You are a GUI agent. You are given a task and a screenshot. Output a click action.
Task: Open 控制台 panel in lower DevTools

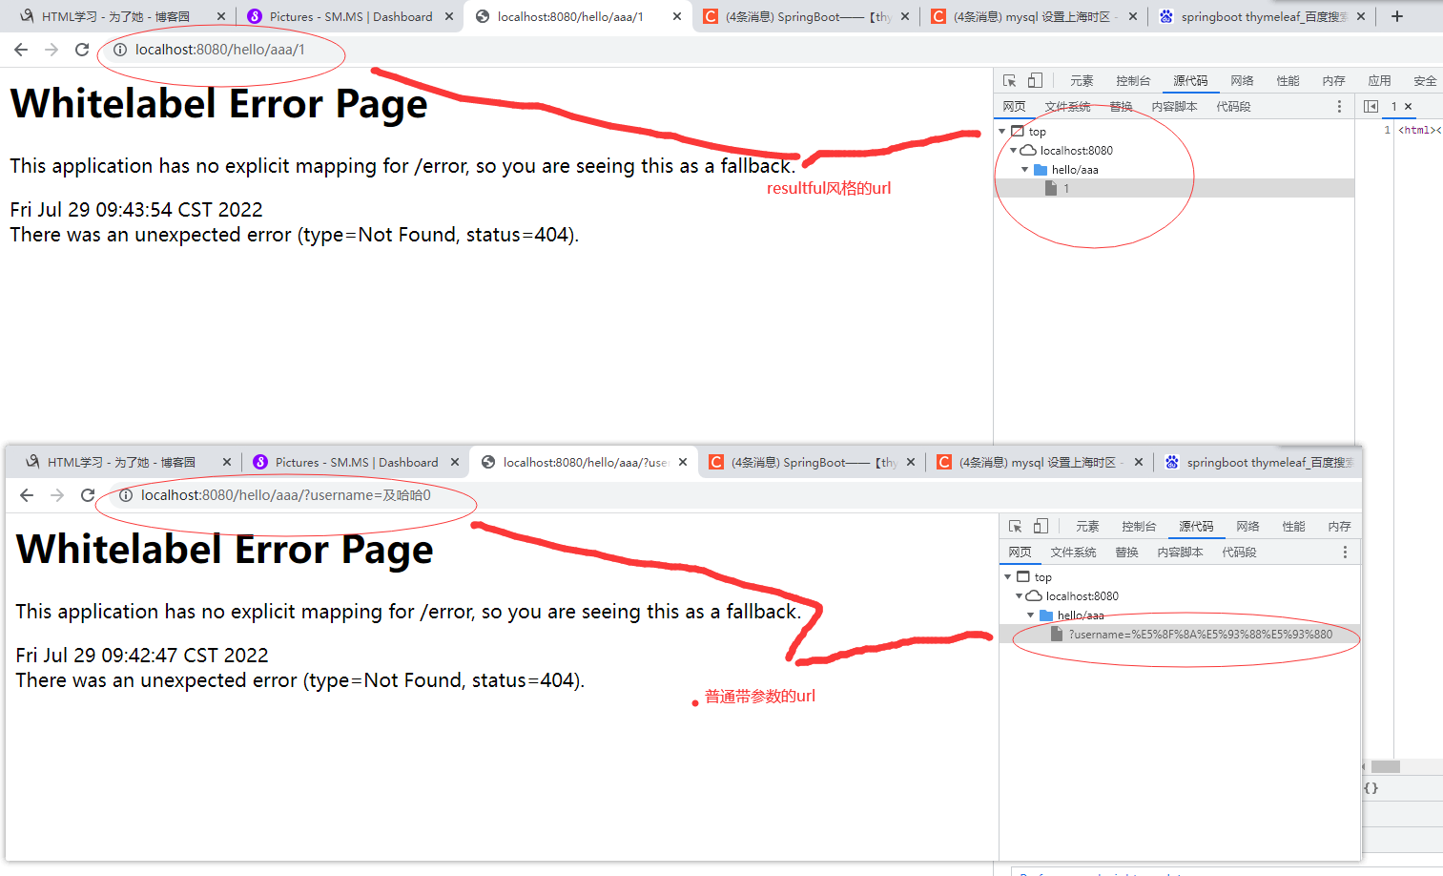(1139, 527)
